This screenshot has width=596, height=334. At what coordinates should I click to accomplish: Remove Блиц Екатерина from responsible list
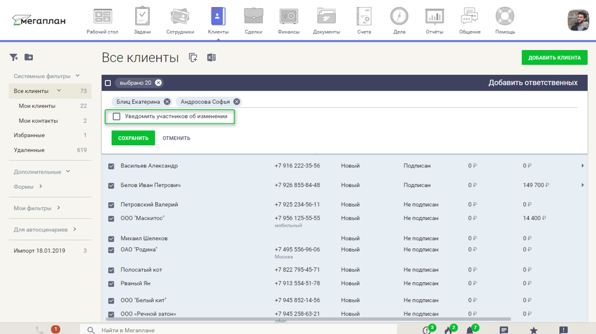click(x=167, y=101)
